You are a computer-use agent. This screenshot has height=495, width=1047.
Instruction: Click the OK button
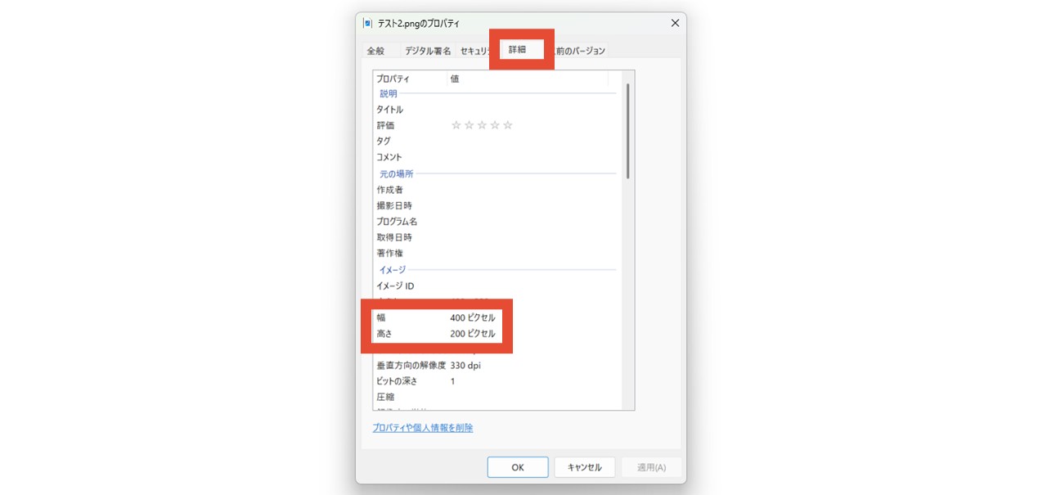[x=518, y=467]
